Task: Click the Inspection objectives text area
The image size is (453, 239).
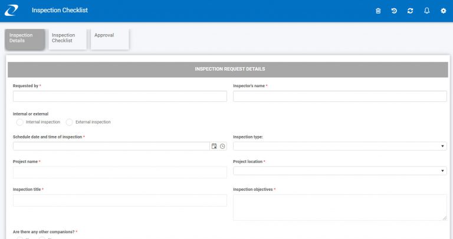Action: 340,208
